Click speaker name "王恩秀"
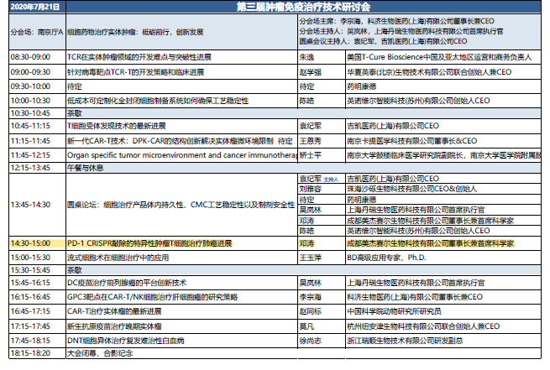550x370 pixels. (310, 141)
